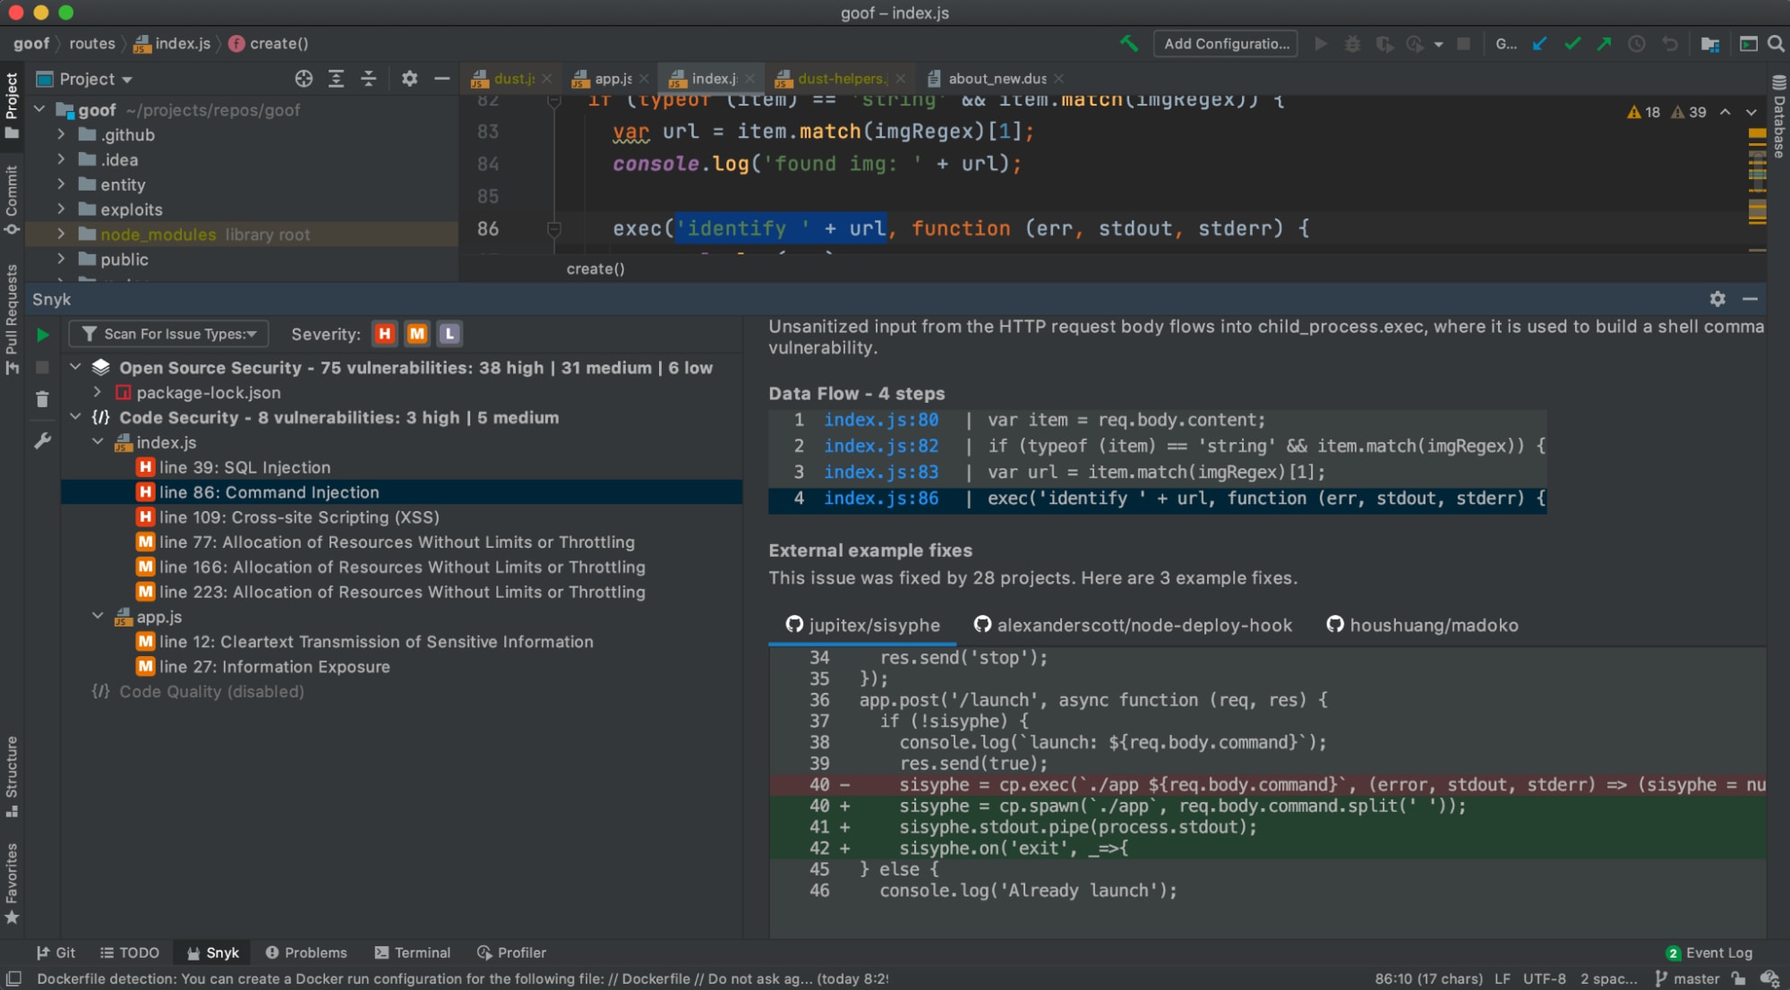Open index.js:83 data flow link
The image size is (1790, 990).
pos(881,472)
